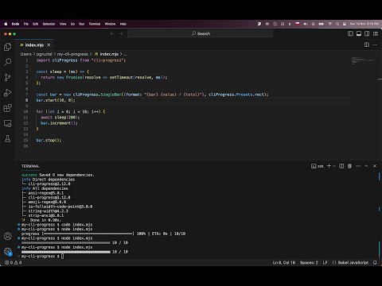Viewport: 382px width, 286px height.
Task: Go forward with the right arrow
Action: (x=121, y=33)
